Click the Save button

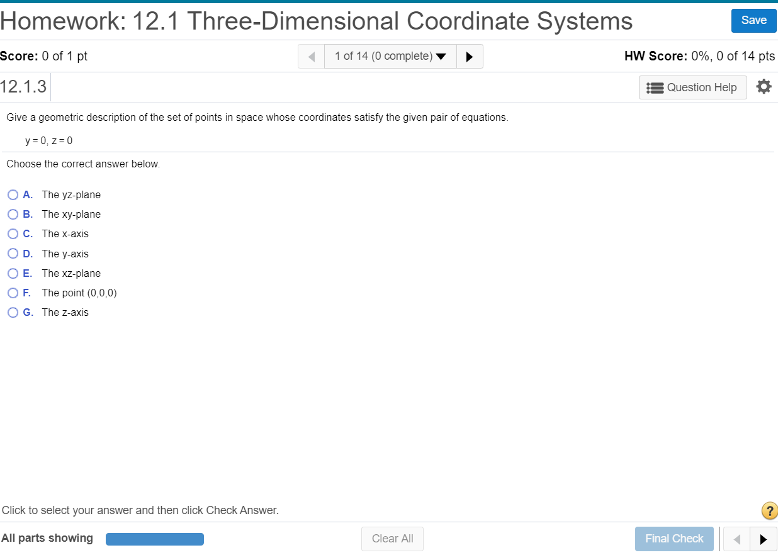(753, 20)
